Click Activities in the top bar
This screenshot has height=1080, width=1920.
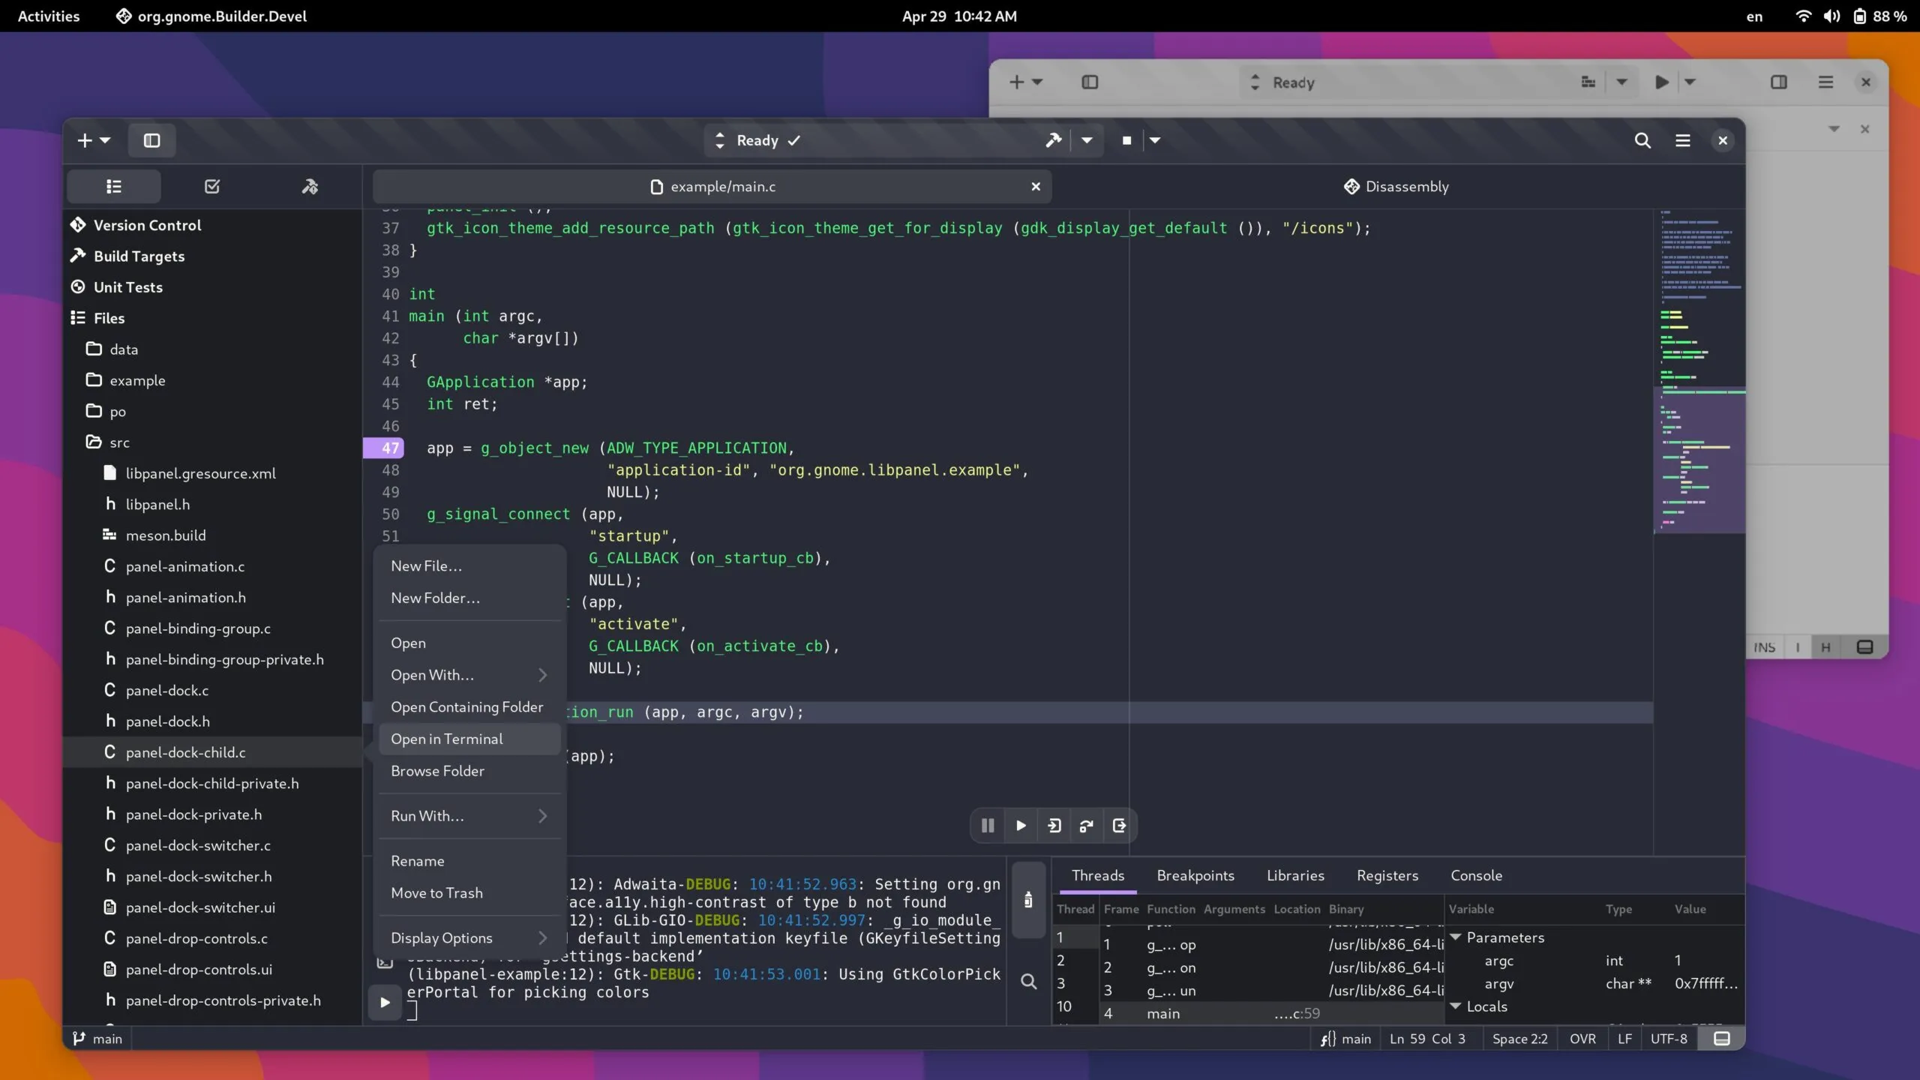pos(48,16)
